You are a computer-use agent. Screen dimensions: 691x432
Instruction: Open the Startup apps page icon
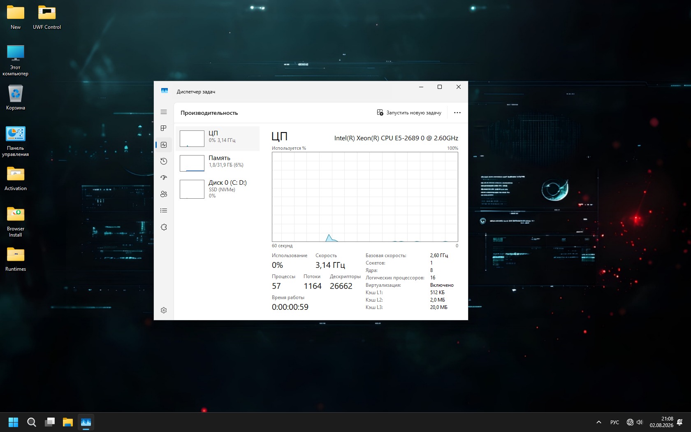click(x=164, y=178)
